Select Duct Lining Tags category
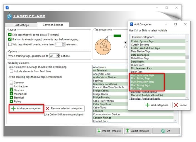 [x=158, y=85]
